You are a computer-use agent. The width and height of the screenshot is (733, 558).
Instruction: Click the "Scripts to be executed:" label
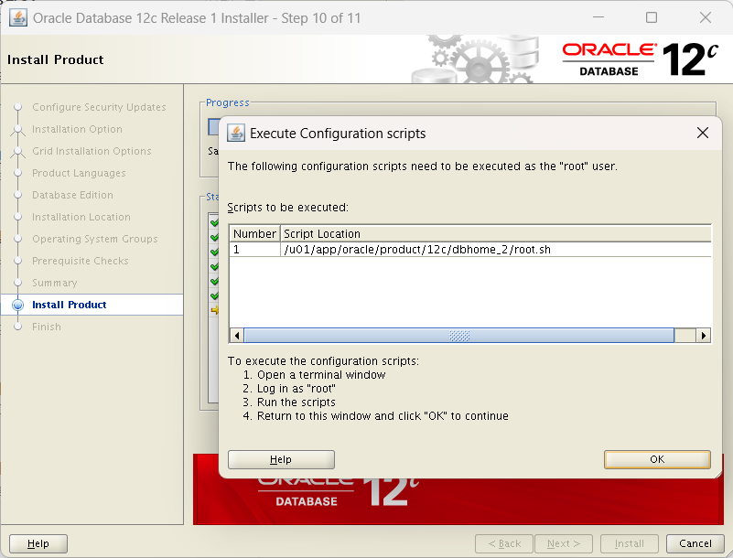[288, 208]
